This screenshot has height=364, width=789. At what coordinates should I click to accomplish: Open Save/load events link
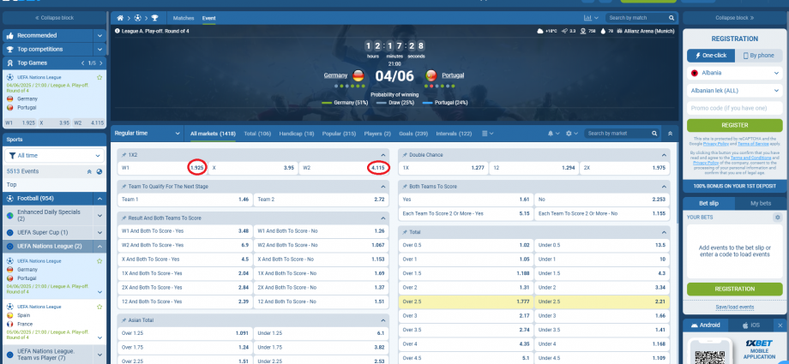735,307
